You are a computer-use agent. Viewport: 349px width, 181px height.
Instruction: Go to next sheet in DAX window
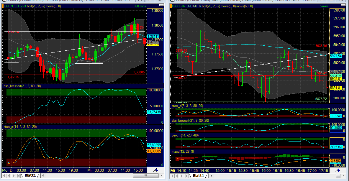(x=181, y=176)
